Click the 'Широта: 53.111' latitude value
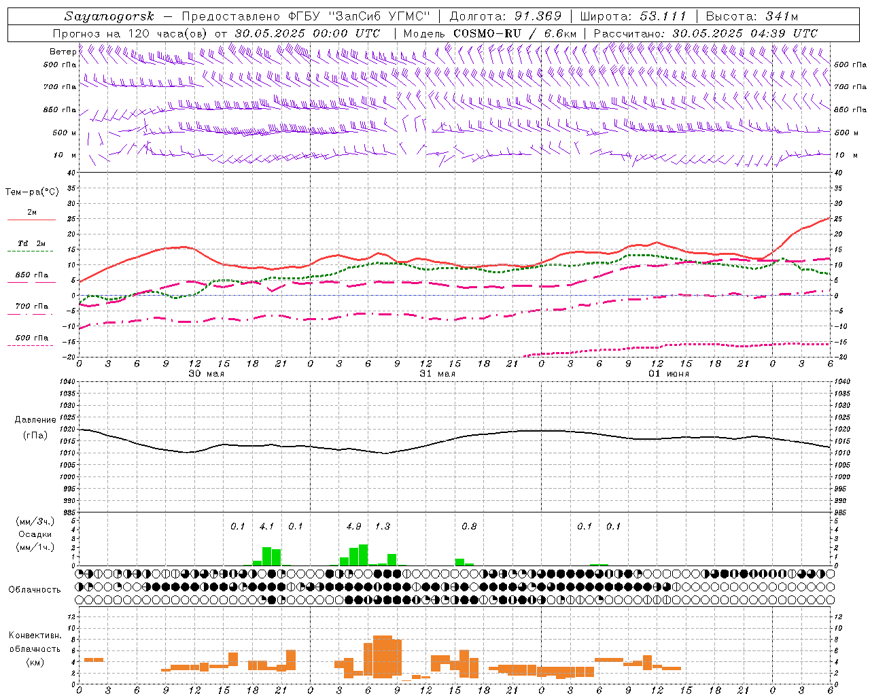The width and height of the screenshot is (870, 696). point(634,16)
